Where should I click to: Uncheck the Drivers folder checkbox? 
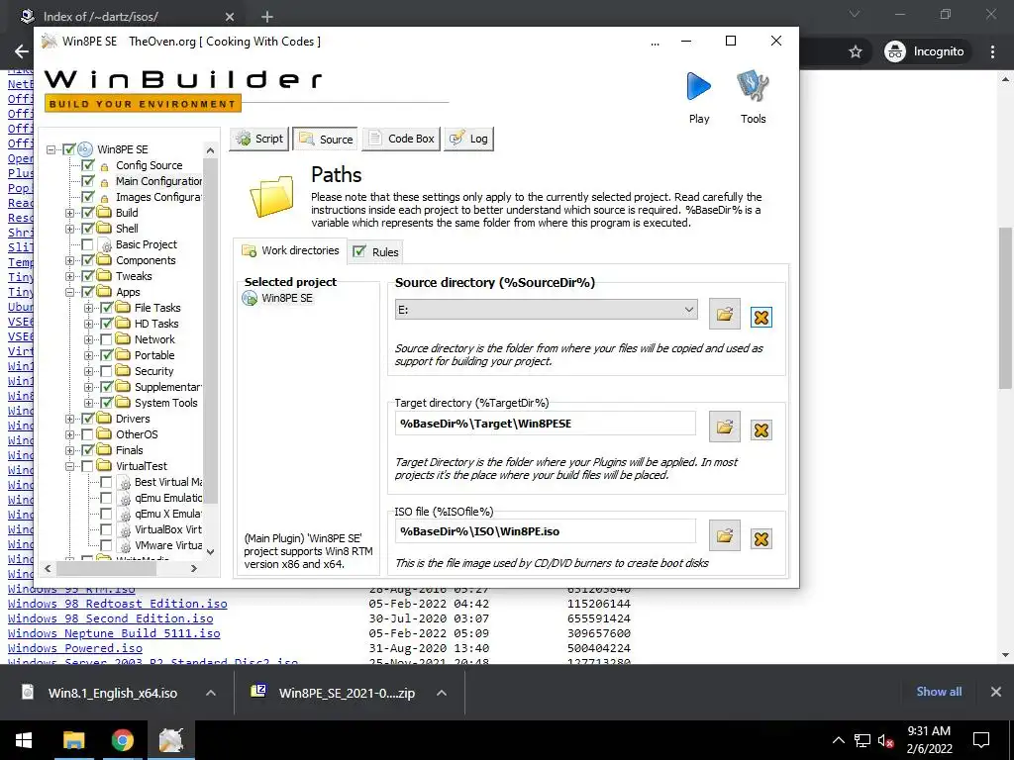[x=88, y=419]
